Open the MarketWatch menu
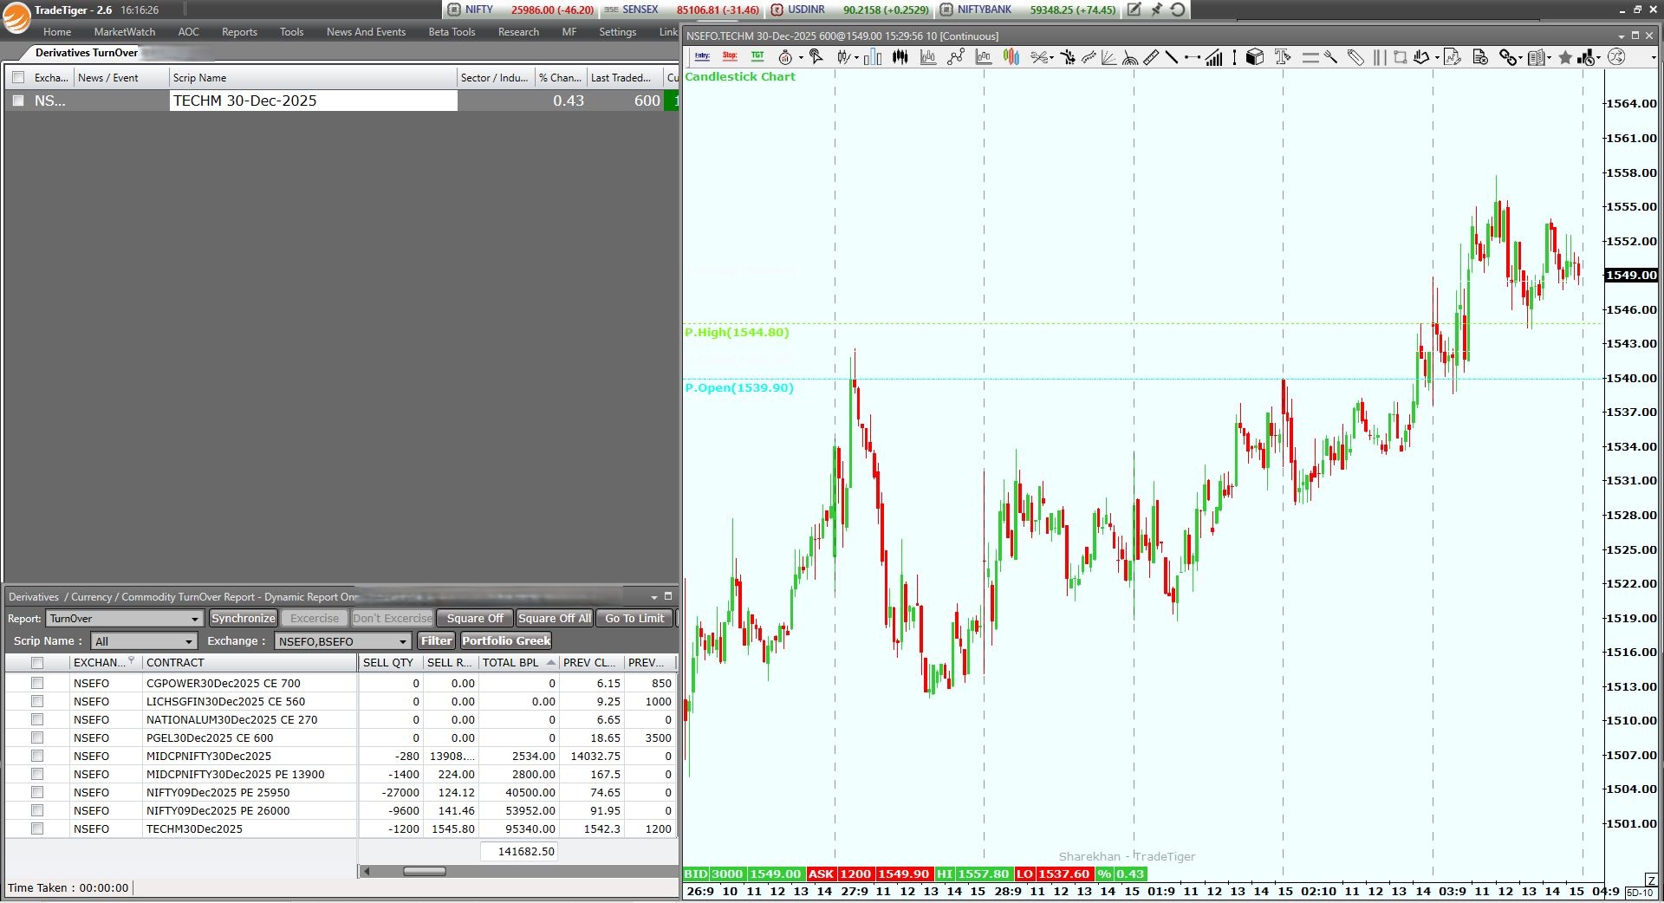The height and width of the screenshot is (903, 1664). 125,32
